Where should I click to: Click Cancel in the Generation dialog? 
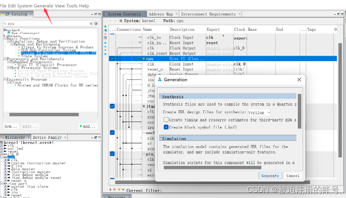(x=293, y=176)
